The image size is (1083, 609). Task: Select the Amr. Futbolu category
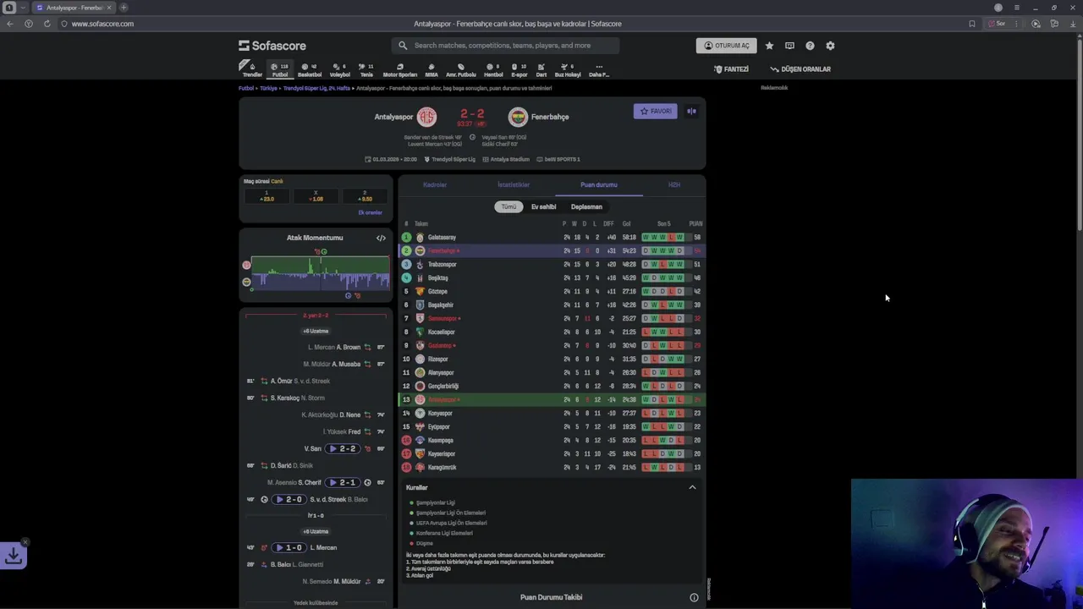click(461, 69)
